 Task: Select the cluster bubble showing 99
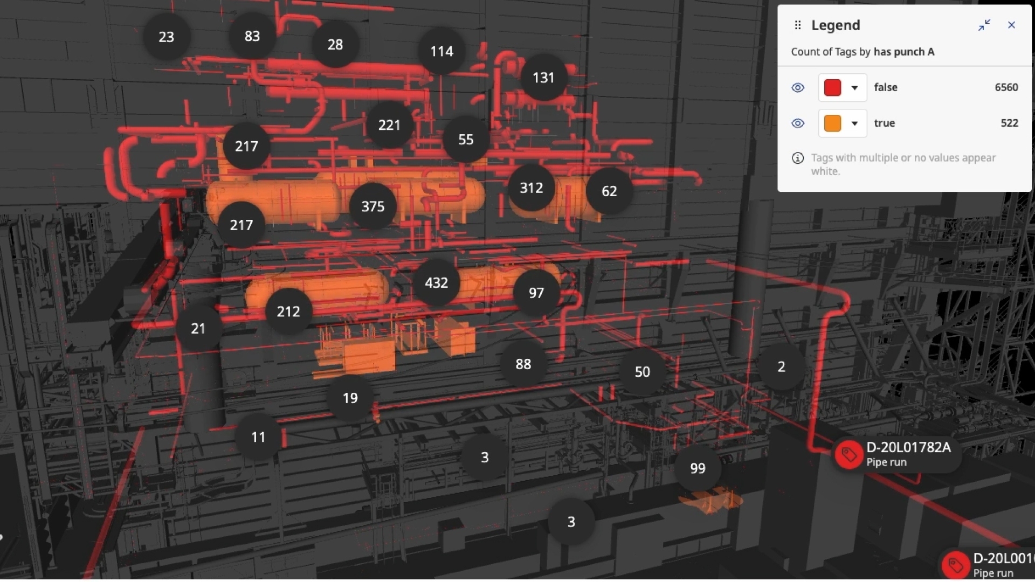[x=698, y=468]
